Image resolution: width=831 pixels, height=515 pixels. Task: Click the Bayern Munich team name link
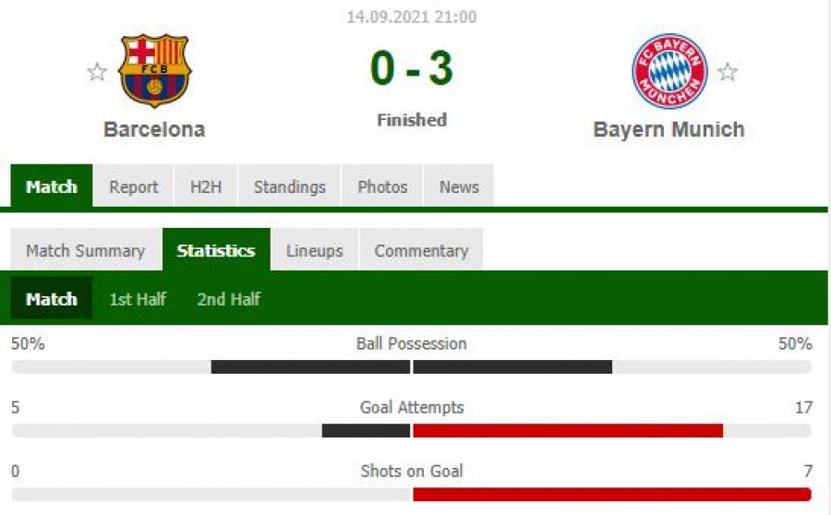pyautogui.click(x=668, y=129)
